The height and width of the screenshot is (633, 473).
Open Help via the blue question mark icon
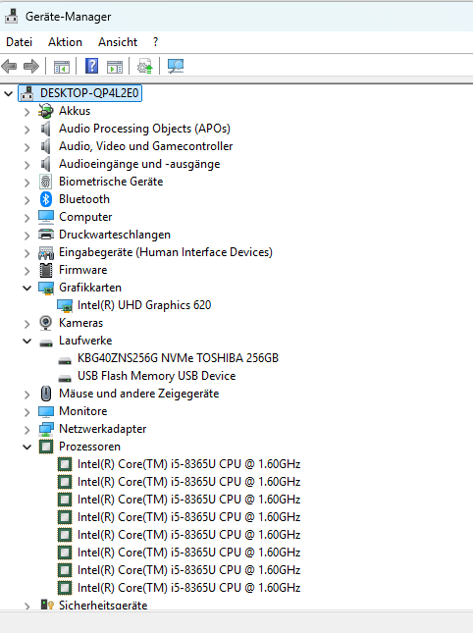click(x=91, y=66)
